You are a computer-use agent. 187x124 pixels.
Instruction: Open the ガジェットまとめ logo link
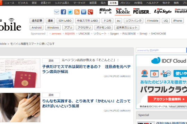coord(105,11)
